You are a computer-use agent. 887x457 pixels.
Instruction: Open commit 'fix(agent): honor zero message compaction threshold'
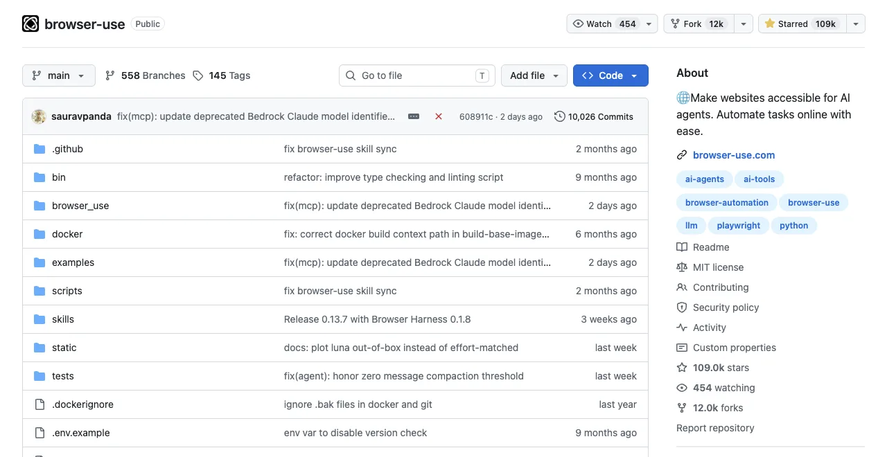[x=404, y=376]
